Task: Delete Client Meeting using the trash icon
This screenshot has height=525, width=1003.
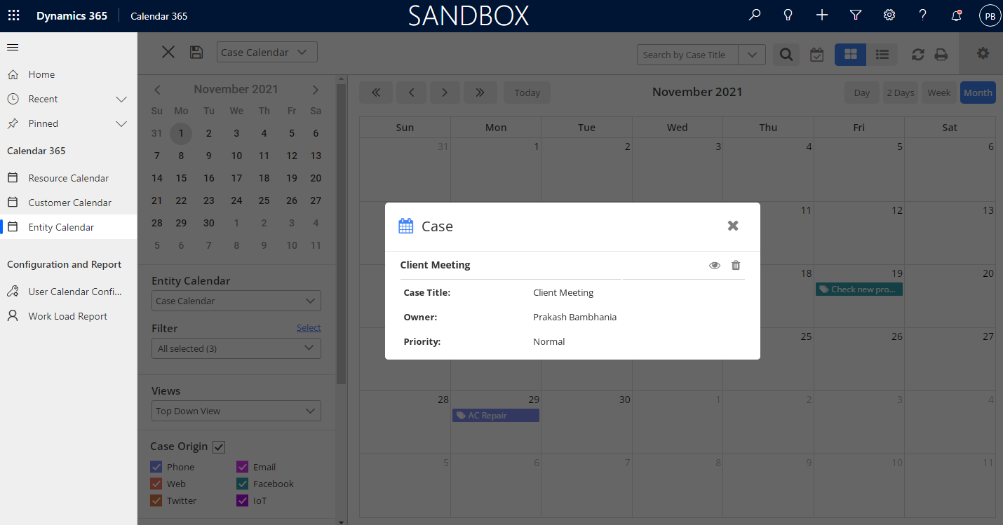Action: click(x=736, y=265)
